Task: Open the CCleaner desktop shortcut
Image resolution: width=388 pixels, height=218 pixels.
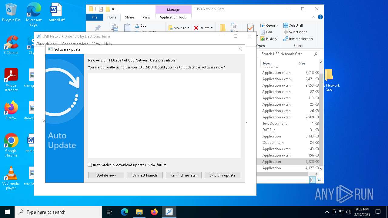Action: [x=11, y=45]
